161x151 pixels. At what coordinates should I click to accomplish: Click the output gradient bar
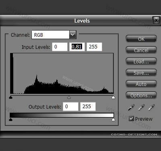[62, 115]
